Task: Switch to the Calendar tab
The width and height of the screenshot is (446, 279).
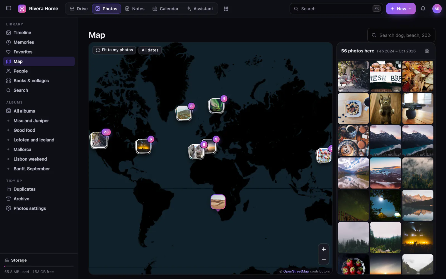Action: [166, 9]
